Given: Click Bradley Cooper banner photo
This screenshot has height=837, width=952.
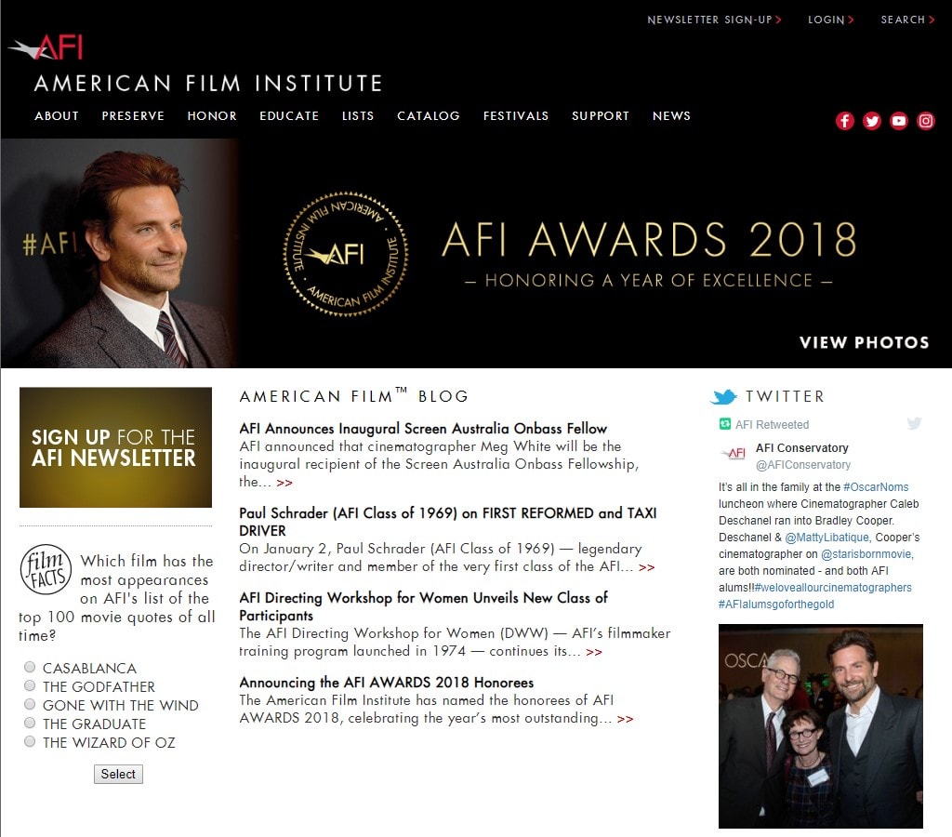Looking at the screenshot, I should point(120,253).
